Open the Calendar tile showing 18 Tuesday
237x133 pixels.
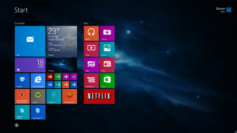point(30,65)
